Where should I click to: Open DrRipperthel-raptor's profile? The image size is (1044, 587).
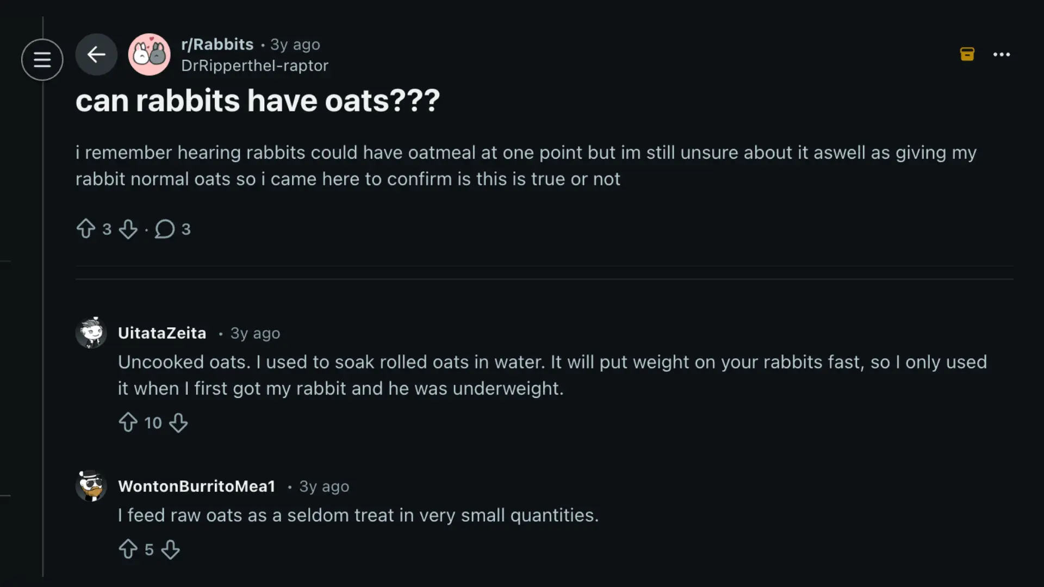(254, 66)
